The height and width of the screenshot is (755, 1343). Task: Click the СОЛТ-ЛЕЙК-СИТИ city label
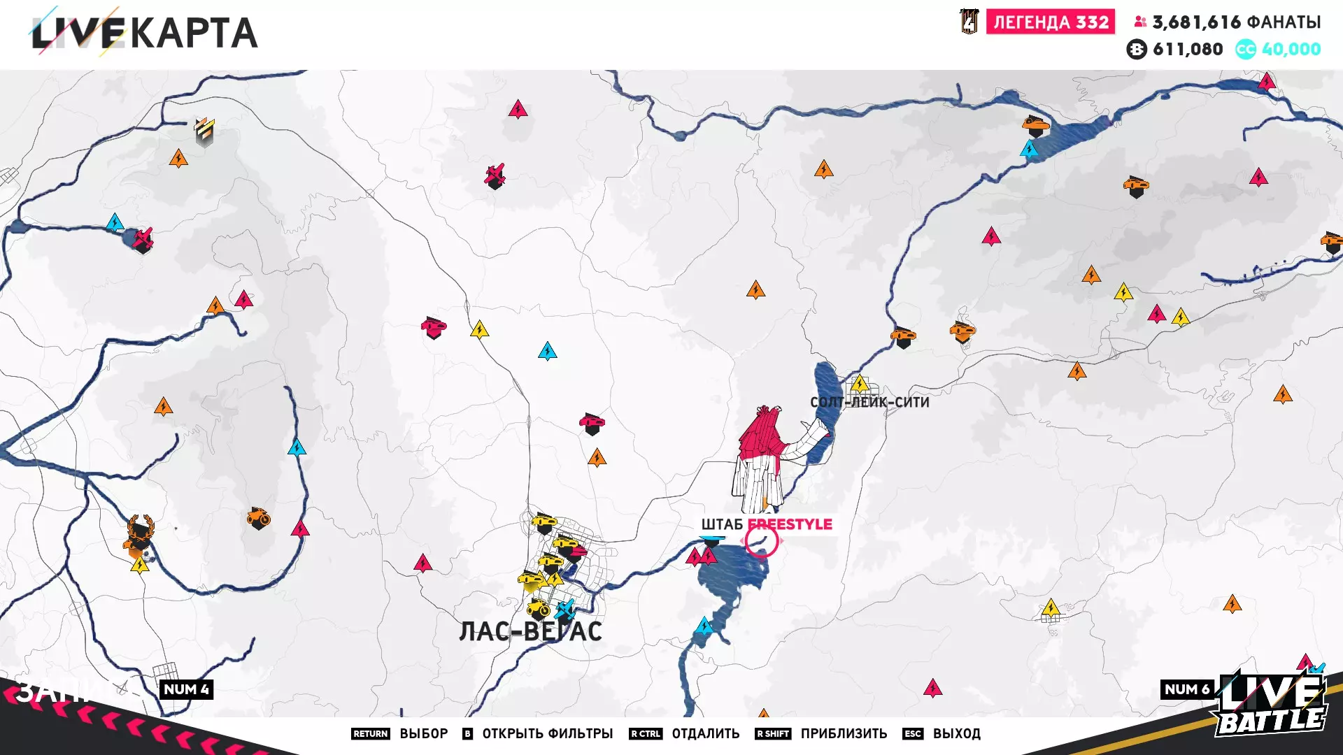tap(869, 402)
